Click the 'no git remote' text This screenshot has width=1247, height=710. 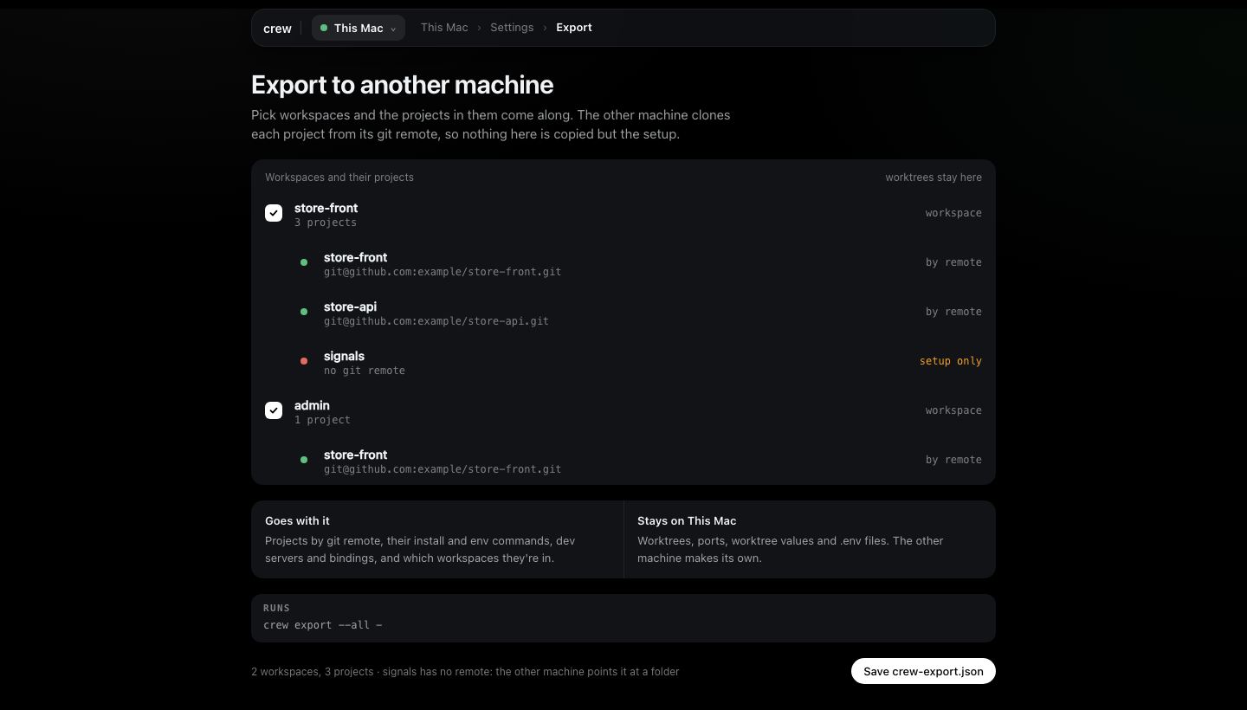coord(365,371)
